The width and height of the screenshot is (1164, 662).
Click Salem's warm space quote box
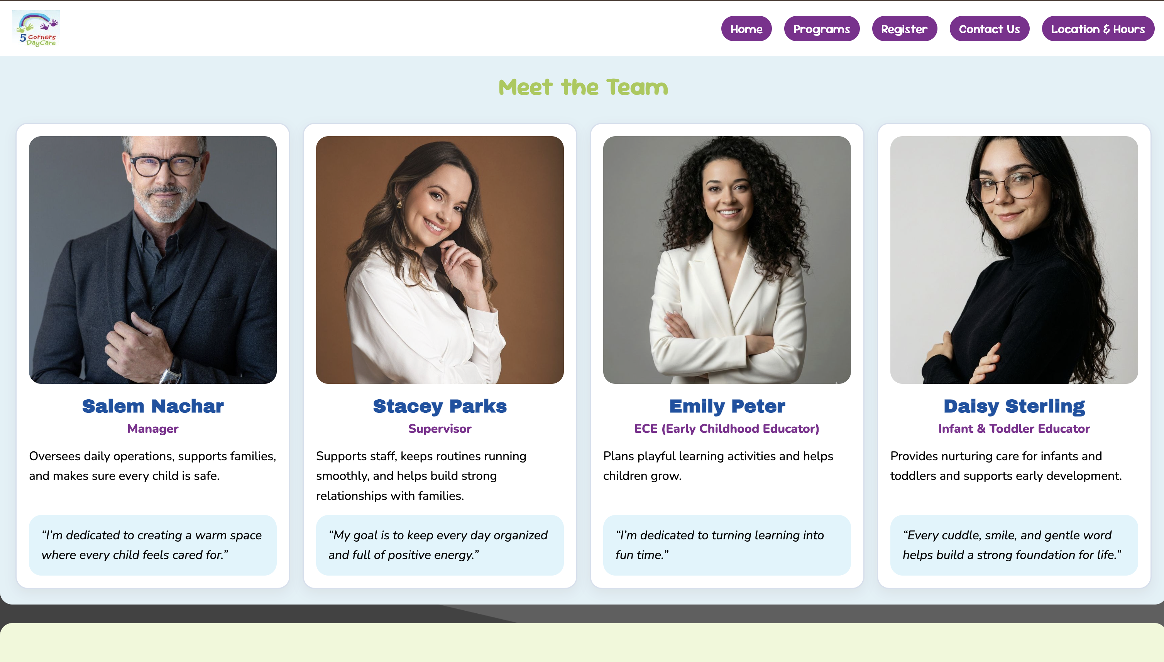coord(153,545)
